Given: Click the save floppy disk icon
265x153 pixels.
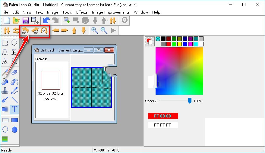Looking at the screenshot, I should (25, 20).
